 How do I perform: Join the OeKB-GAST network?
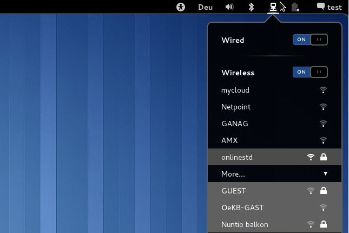tap(242, 208)
